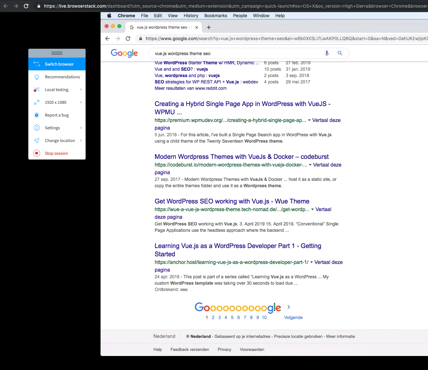
Task: Open Learning Vue.js as a WordPress Developer result
Action: tap(238, 250)
